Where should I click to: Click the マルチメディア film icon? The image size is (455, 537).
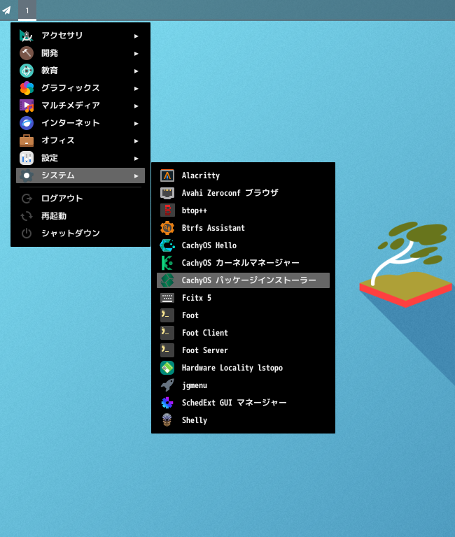pyautogui.click(x=27, y=106)
